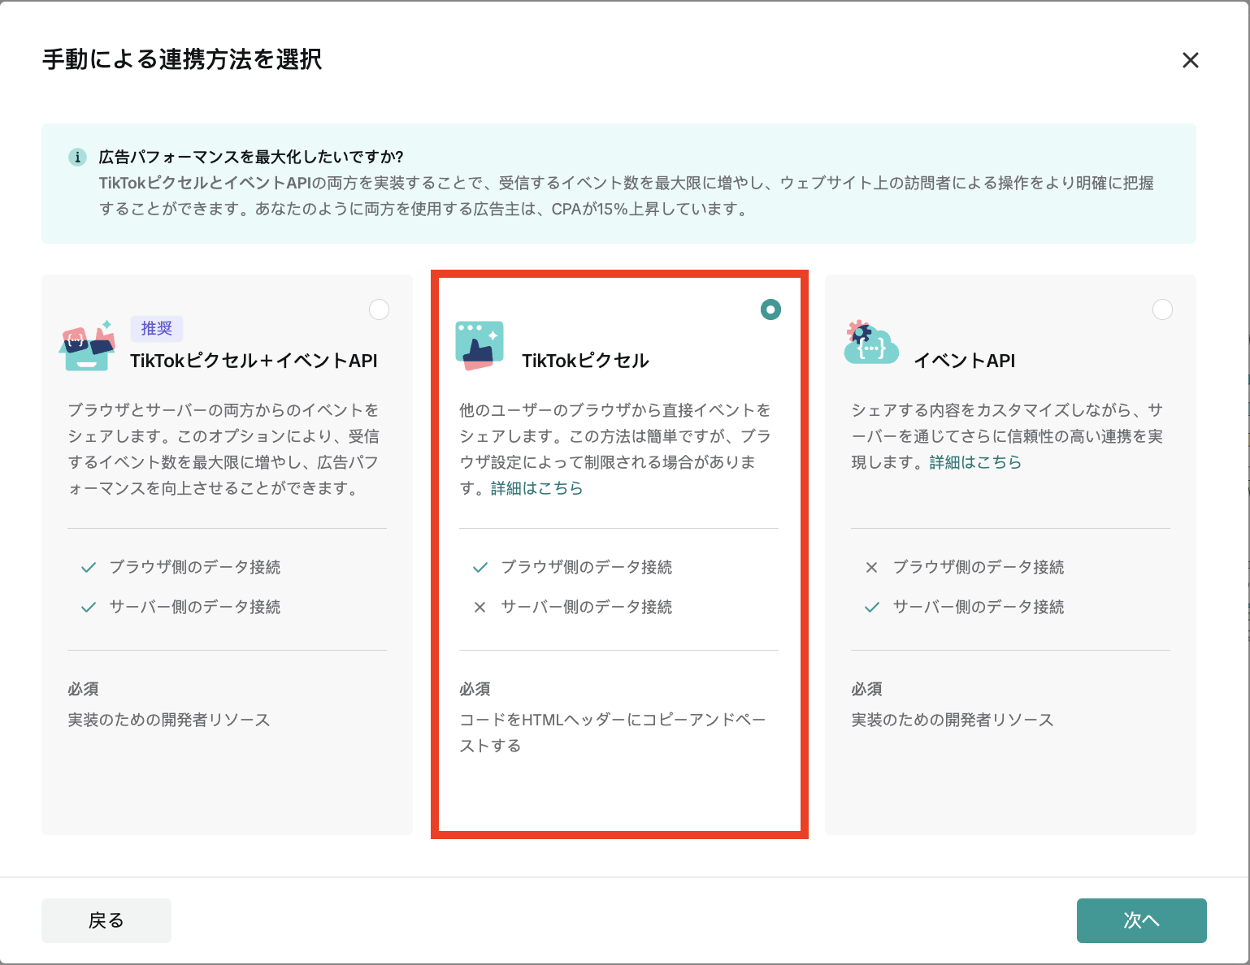Viewport: 1250px width, 965px height.
Task: Click the info icon in the banner
Action: (77, 157)
